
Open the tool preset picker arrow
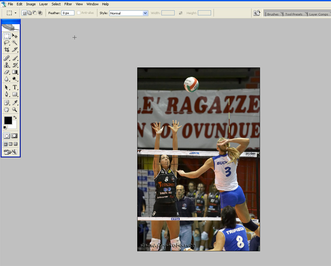coord(16,13)
